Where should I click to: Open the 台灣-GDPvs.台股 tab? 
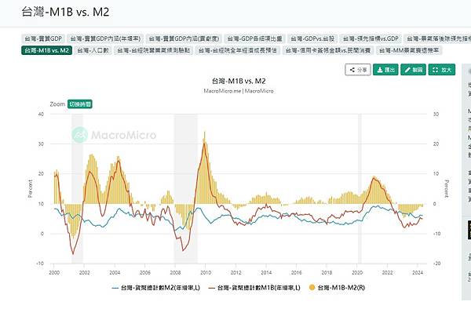312,38
